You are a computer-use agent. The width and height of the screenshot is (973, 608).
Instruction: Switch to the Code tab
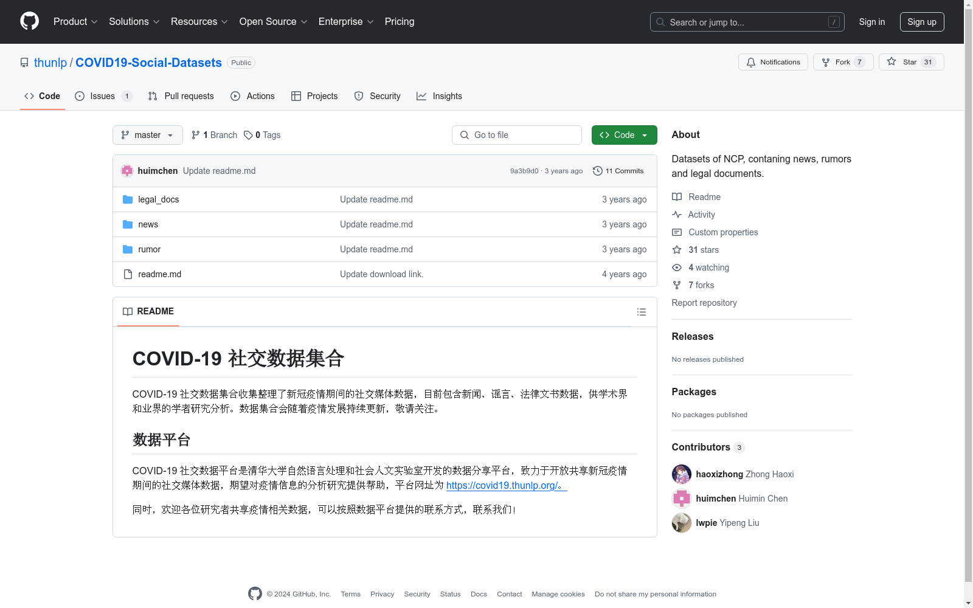pos(43,96)
